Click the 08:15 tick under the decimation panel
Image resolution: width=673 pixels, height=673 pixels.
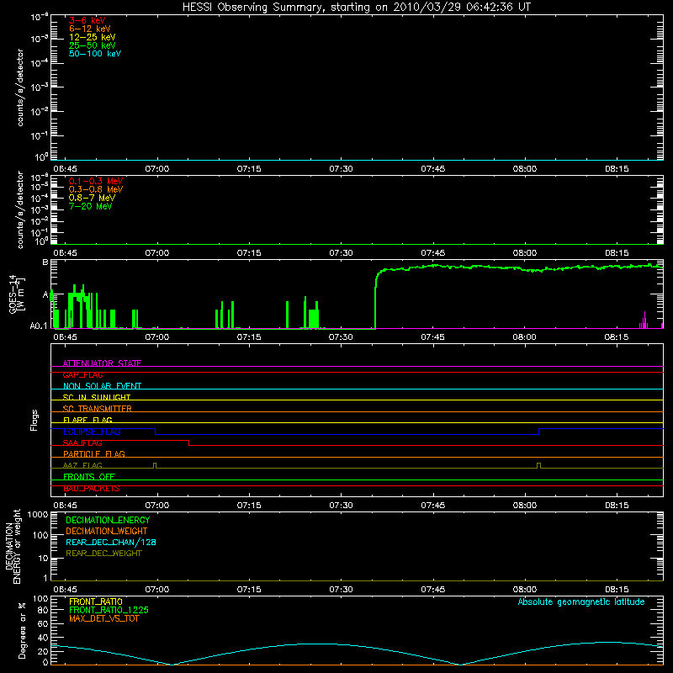click(x=617, y=590)
